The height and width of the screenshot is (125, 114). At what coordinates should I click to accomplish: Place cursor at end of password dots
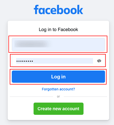33,61
